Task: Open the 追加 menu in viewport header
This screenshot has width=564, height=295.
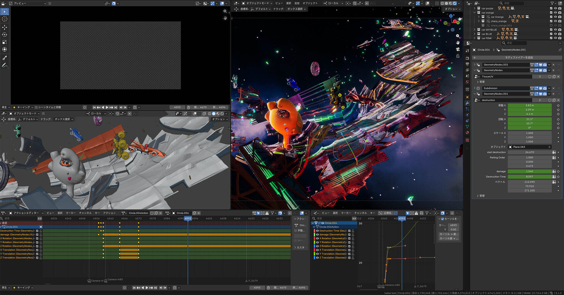Action: [x=297, y=3]
